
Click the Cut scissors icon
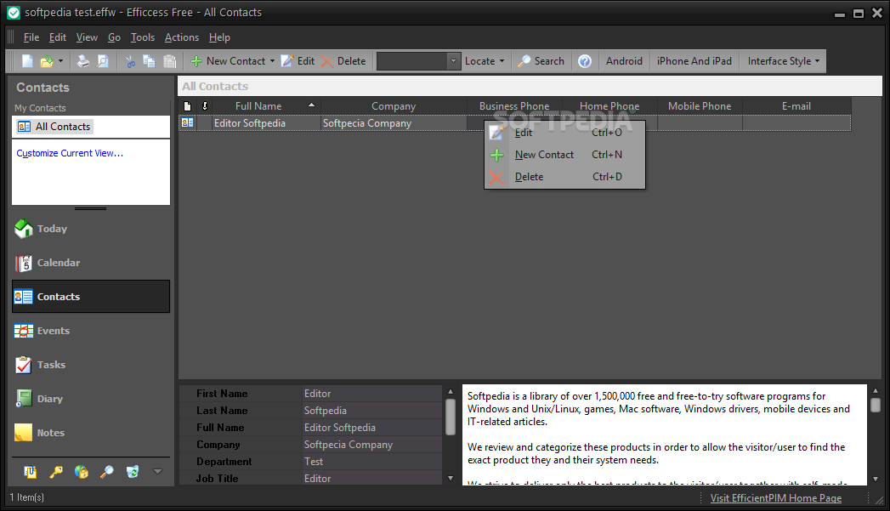pyautogui.click(x=131, y=60)
